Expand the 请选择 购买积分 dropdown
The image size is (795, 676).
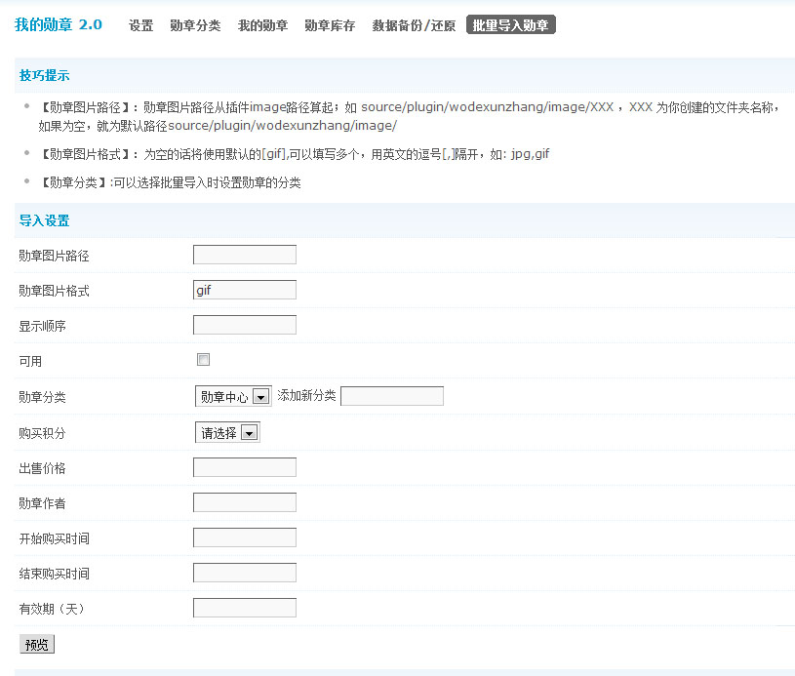tap(227, 432)
